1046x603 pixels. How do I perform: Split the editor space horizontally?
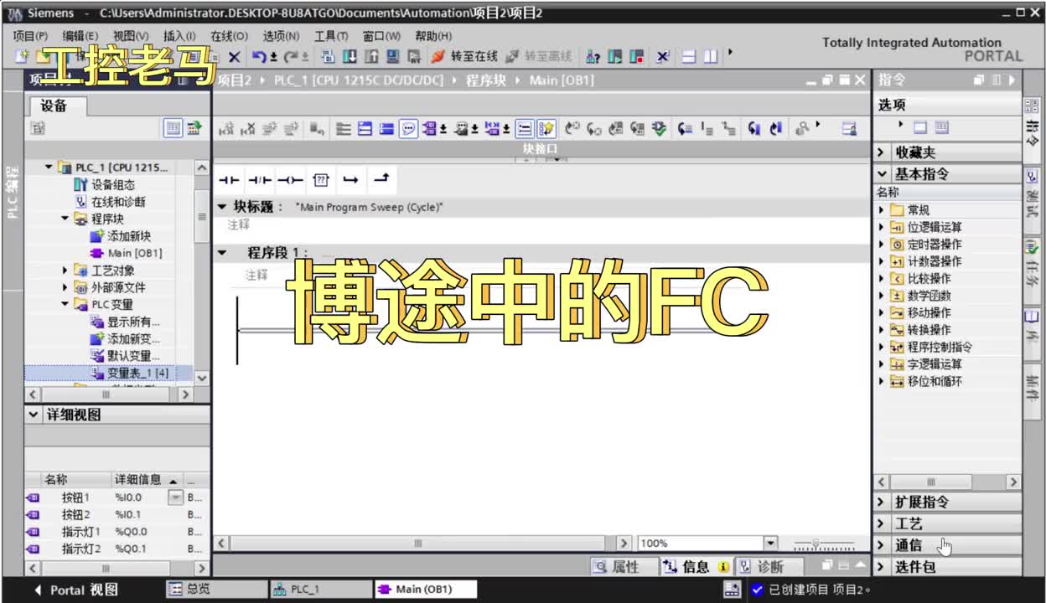pos(689,57)
